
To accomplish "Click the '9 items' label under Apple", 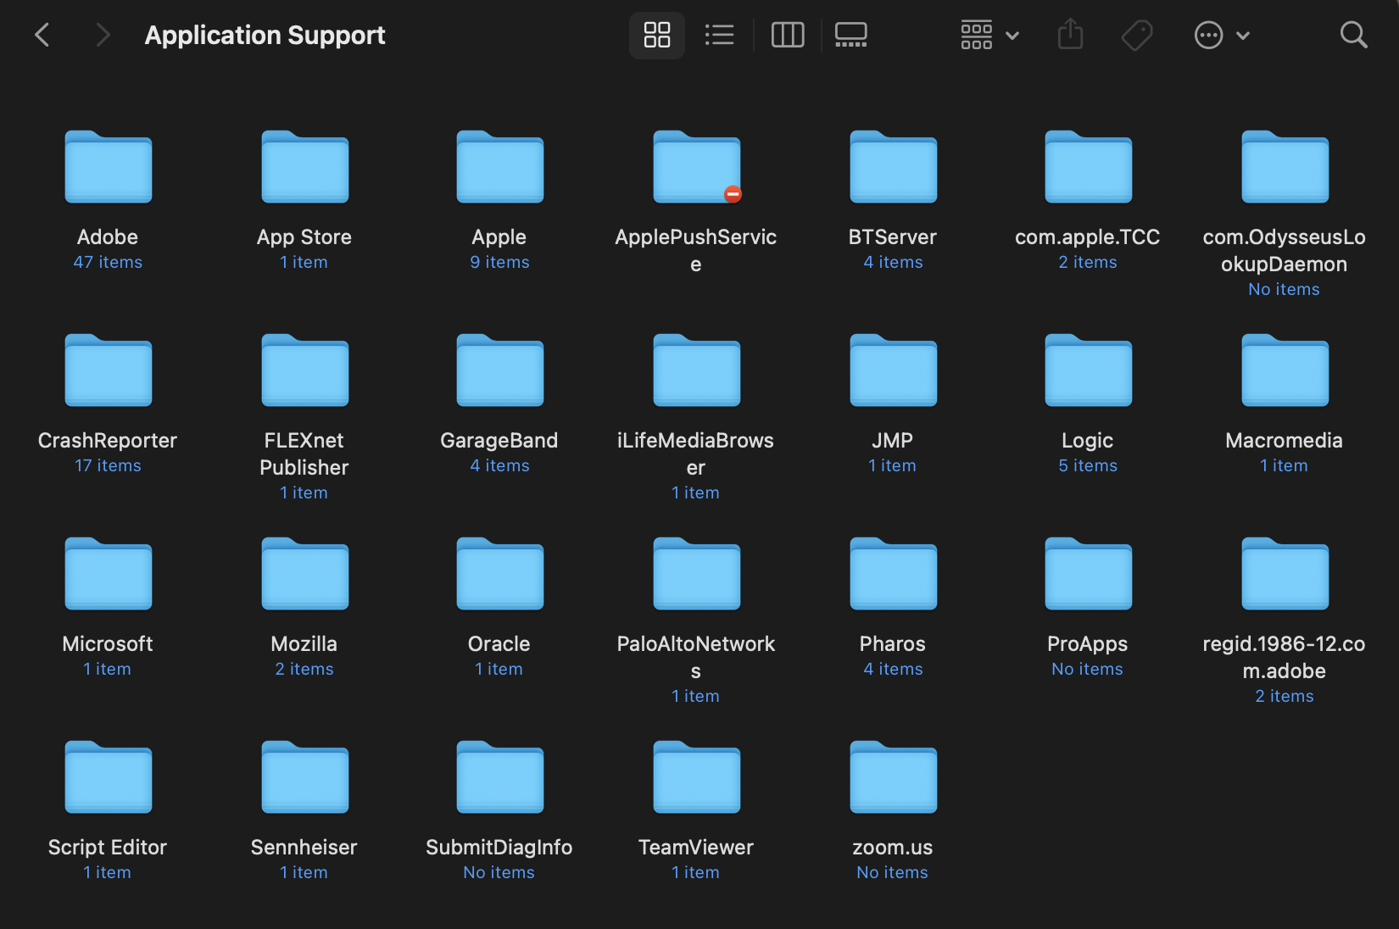I will point(499,262).
